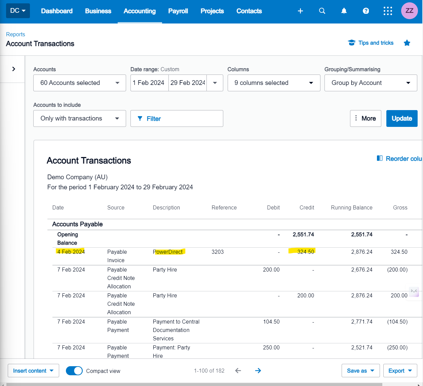Switch to the Payroll tab

click(x=178, y=11)
